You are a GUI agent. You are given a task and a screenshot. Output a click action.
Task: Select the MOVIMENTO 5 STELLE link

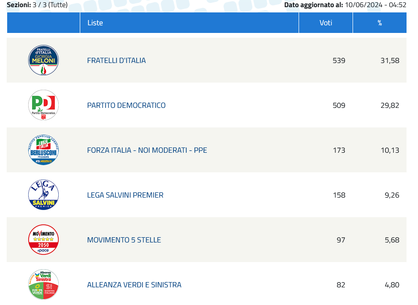click(x=124, y=240)
